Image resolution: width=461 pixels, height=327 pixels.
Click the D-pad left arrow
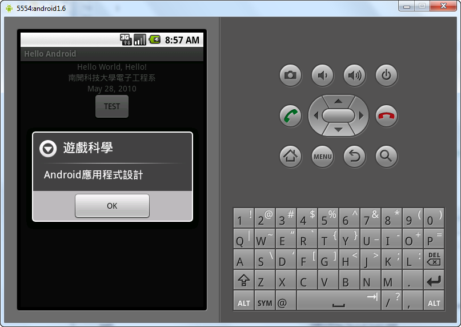coord(316,115)
